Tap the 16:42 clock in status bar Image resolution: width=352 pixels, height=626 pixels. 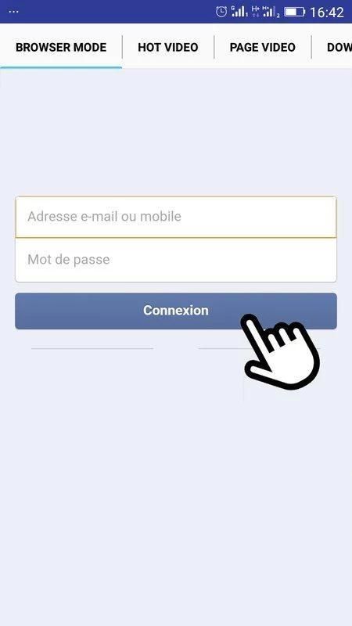pos(326,13)
